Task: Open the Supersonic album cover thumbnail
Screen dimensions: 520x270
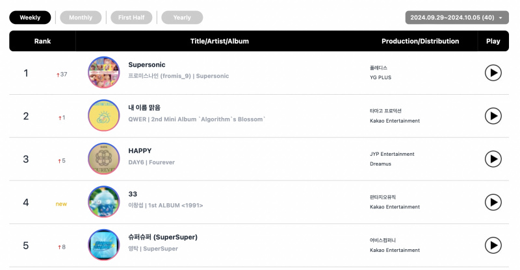Action: [x=104, y=72]
